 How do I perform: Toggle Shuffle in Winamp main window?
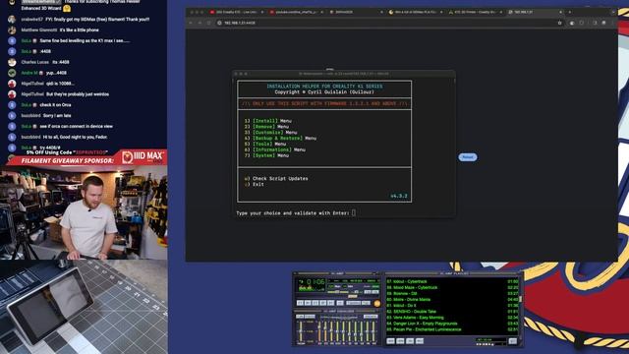point(354,303)
